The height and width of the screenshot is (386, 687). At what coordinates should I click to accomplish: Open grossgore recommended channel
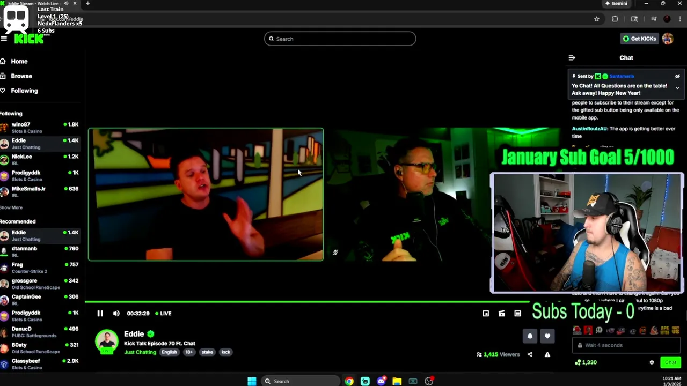(40, 284)
